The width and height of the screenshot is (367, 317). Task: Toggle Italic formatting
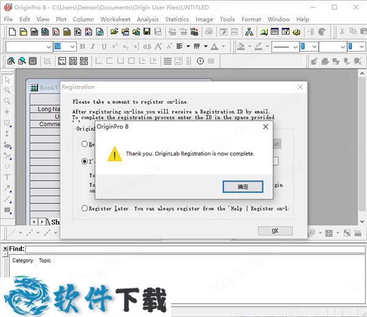click(x=93, y=46)
